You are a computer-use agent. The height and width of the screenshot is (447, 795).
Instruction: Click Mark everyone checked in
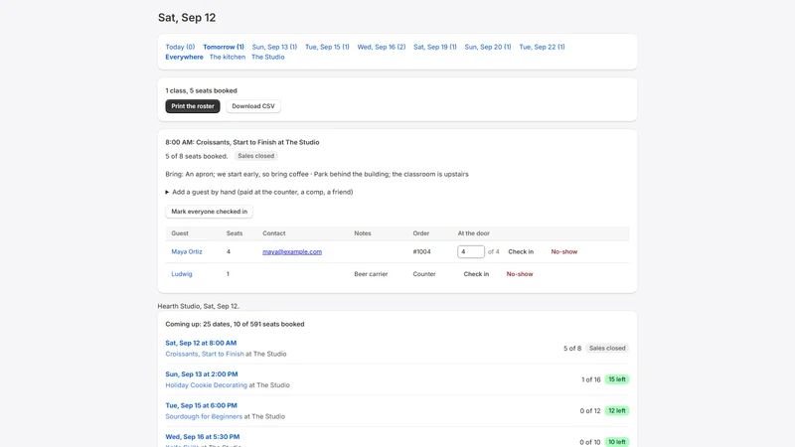click(x=209, y=212)
